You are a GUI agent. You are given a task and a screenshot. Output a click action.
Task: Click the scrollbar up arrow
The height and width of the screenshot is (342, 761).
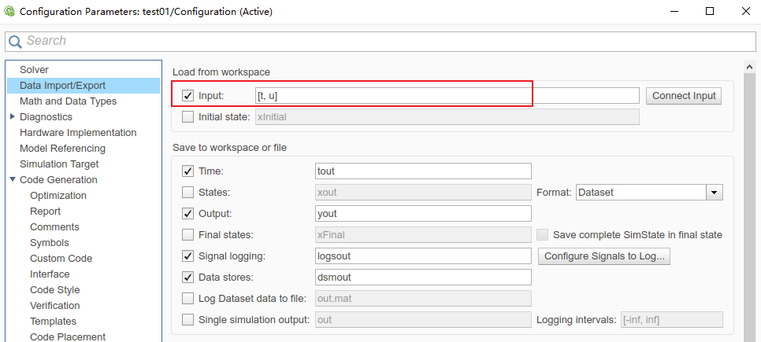[x=750, y=68]
